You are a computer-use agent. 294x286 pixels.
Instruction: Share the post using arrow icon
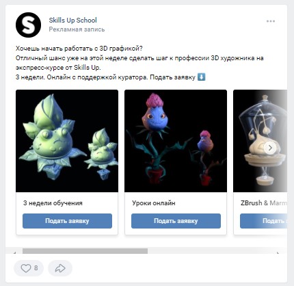pyautogui.click(x=60, y=268)
